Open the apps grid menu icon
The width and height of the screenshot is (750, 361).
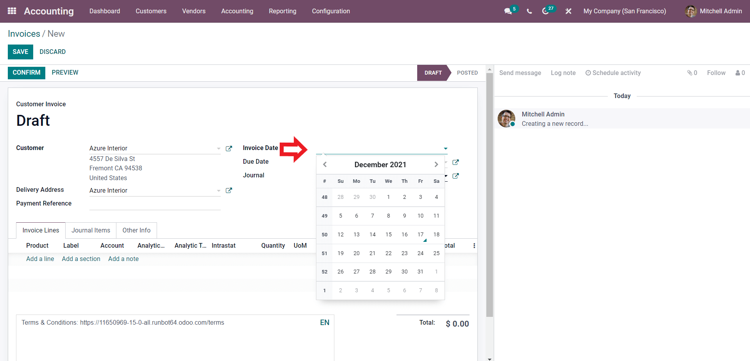pyautogui.click(x=12, y=11)
